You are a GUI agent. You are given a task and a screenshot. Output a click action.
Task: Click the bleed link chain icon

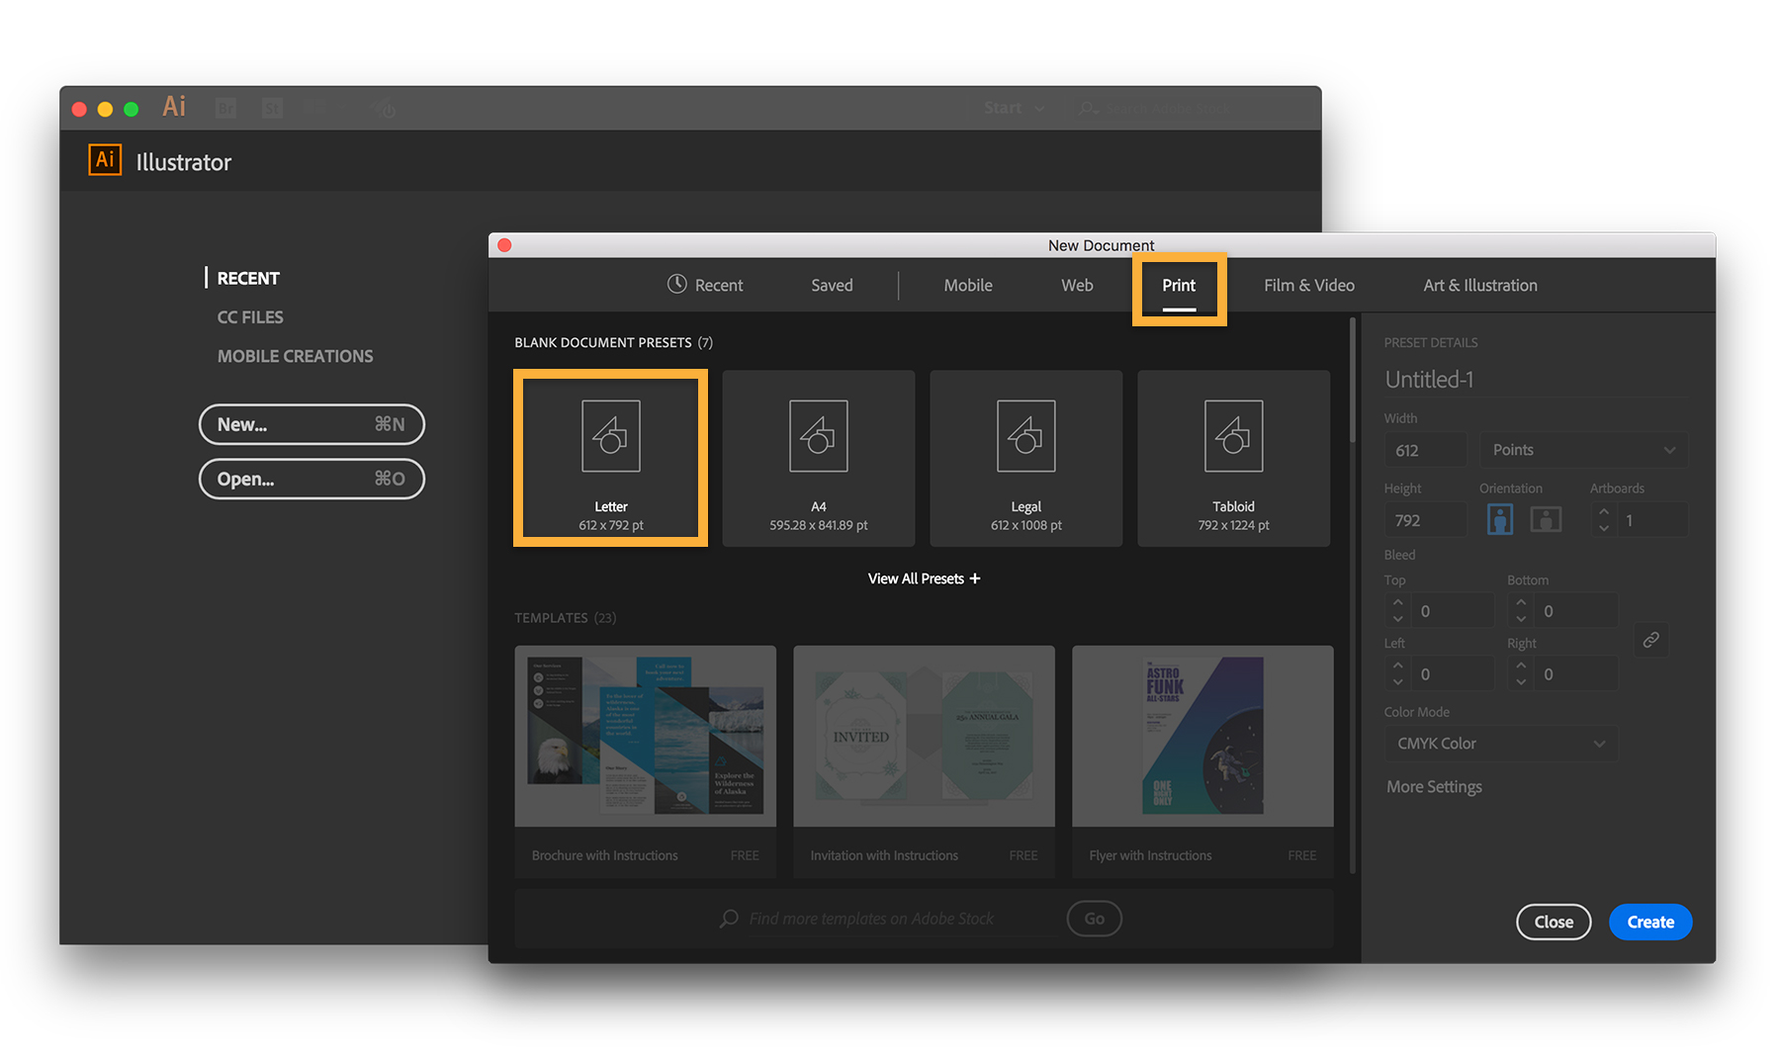[1651, 640]
